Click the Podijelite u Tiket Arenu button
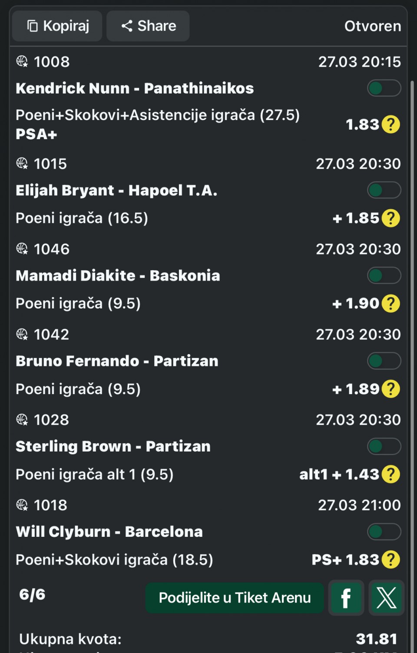Image resolution: width=417 pixels, height=653 pixels. (235, 598)
